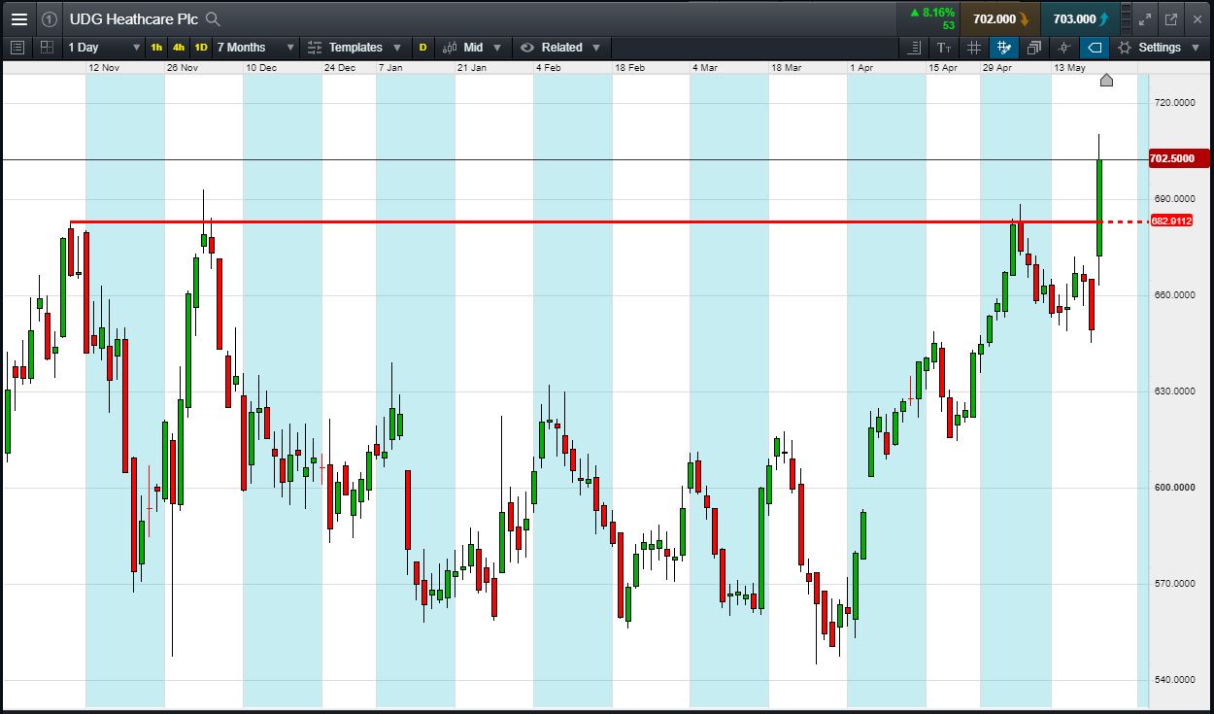
Task: Click the 720.0000 price axis label
Action: [1173, 102]
